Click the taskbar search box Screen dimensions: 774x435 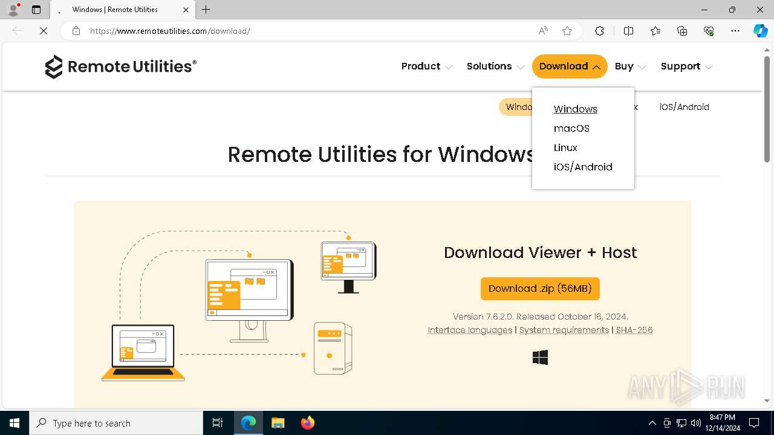tap(116, 423)
